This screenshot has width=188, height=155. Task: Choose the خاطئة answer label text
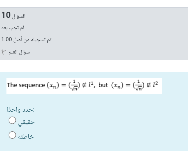(x=26, y=137)
